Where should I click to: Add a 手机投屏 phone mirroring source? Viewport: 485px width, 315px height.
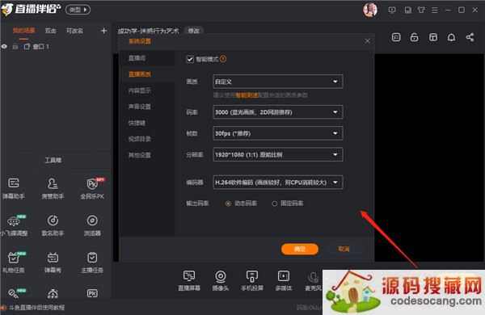pyautogui.click(x=252, y=281)
